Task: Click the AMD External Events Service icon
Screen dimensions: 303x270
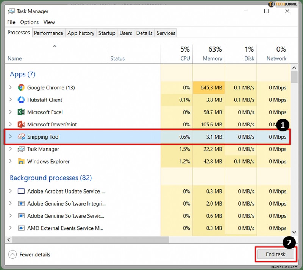Action: point(21,228)
